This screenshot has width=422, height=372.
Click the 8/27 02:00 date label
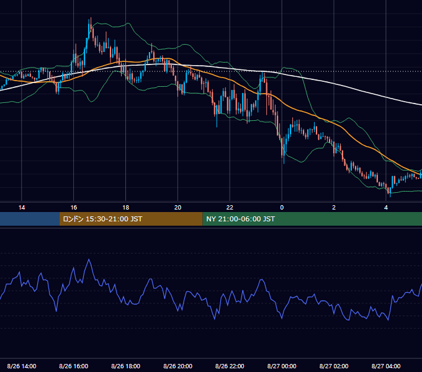pos(334,366)
